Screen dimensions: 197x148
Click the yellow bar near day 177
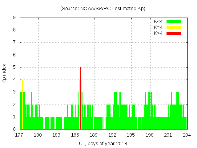pos(22,104)
